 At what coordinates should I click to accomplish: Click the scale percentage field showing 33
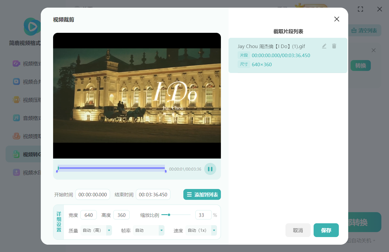204,215
